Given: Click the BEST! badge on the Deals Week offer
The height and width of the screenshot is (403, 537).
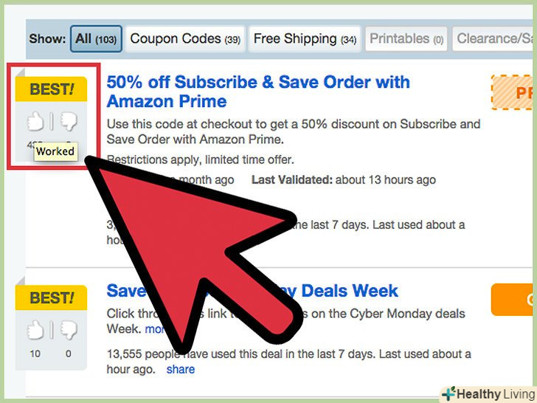Looking at the screenshot, I should [x=51, y=298].
